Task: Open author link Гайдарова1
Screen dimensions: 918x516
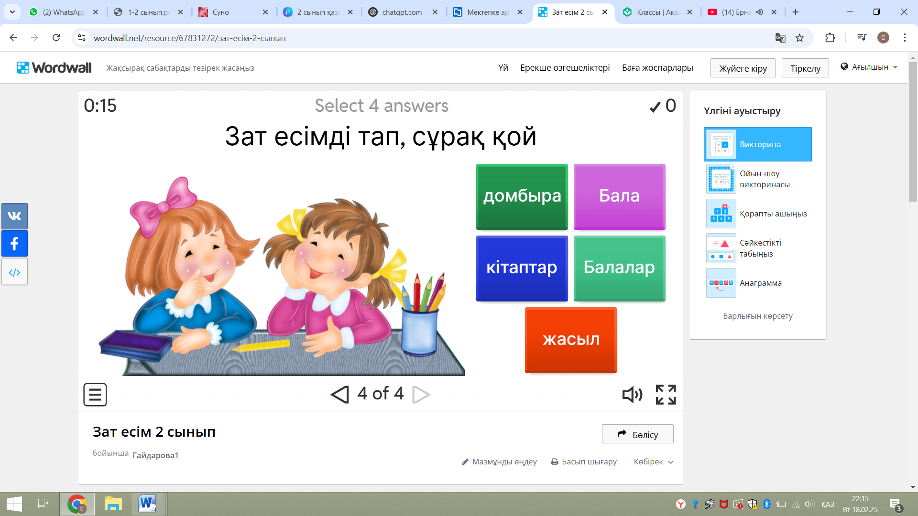Action: point(155,455)
